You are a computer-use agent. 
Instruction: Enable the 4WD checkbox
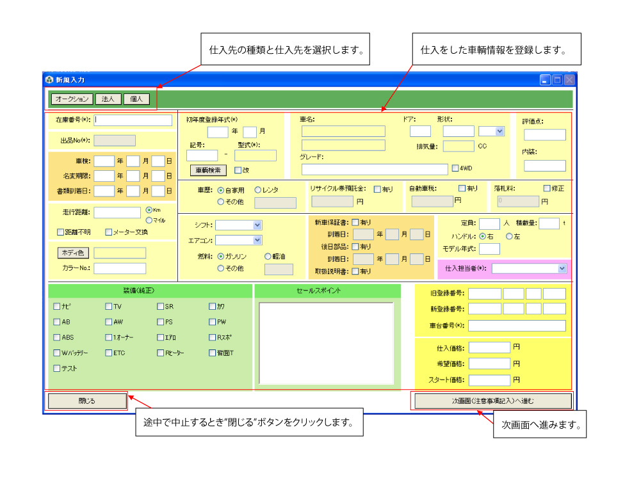pos(455,169)
